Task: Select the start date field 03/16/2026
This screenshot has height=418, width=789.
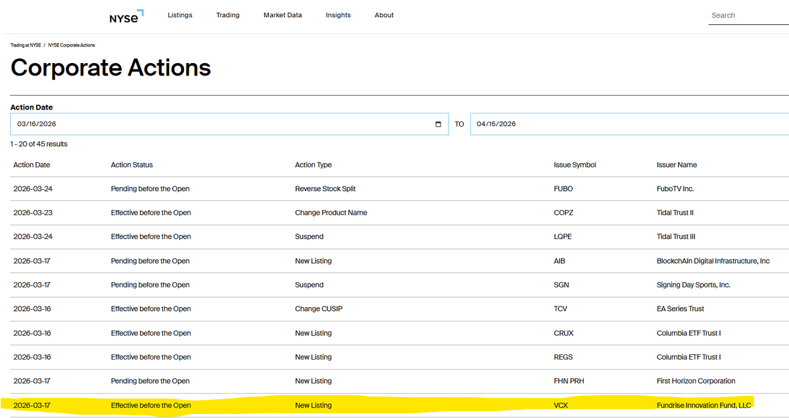Action: tap(229, 124)
